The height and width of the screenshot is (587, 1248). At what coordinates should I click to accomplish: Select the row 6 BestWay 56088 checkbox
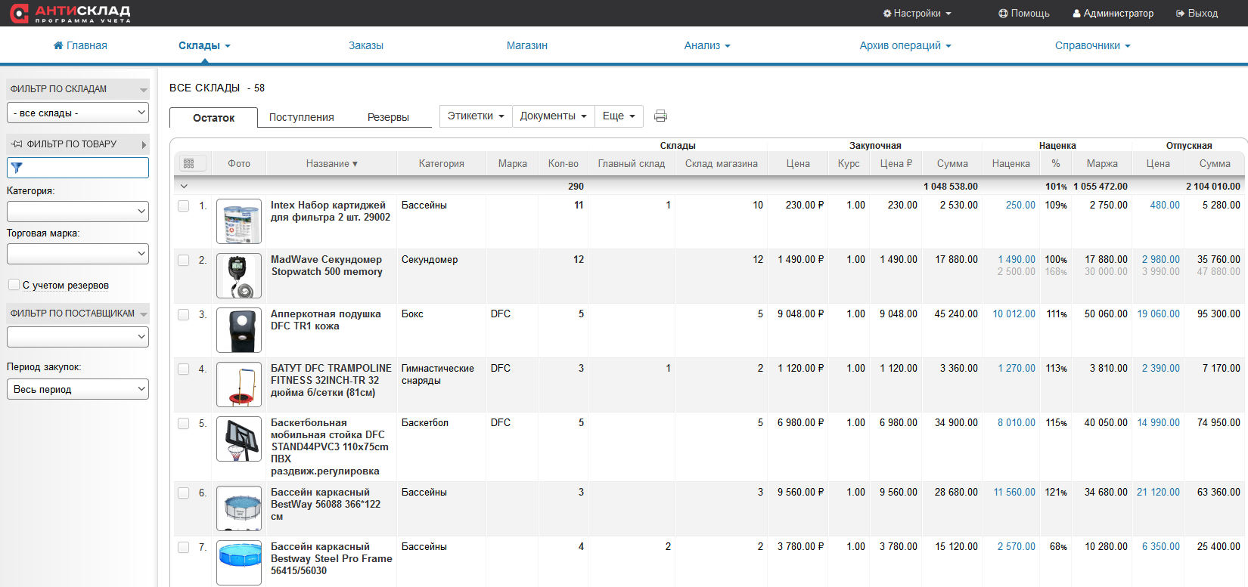tap(183, 493)
